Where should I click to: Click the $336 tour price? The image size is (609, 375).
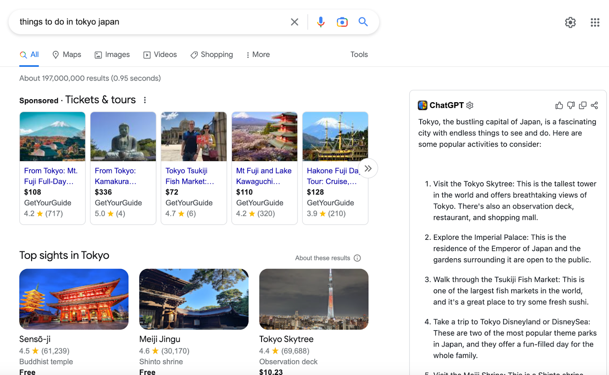(x=104, y=192)
